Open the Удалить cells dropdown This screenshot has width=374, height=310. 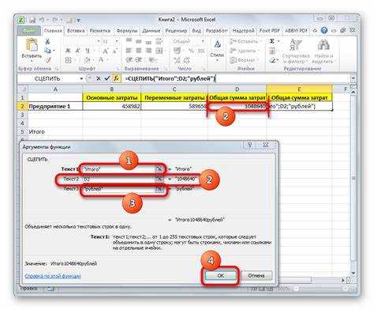(x=245, y=51)
